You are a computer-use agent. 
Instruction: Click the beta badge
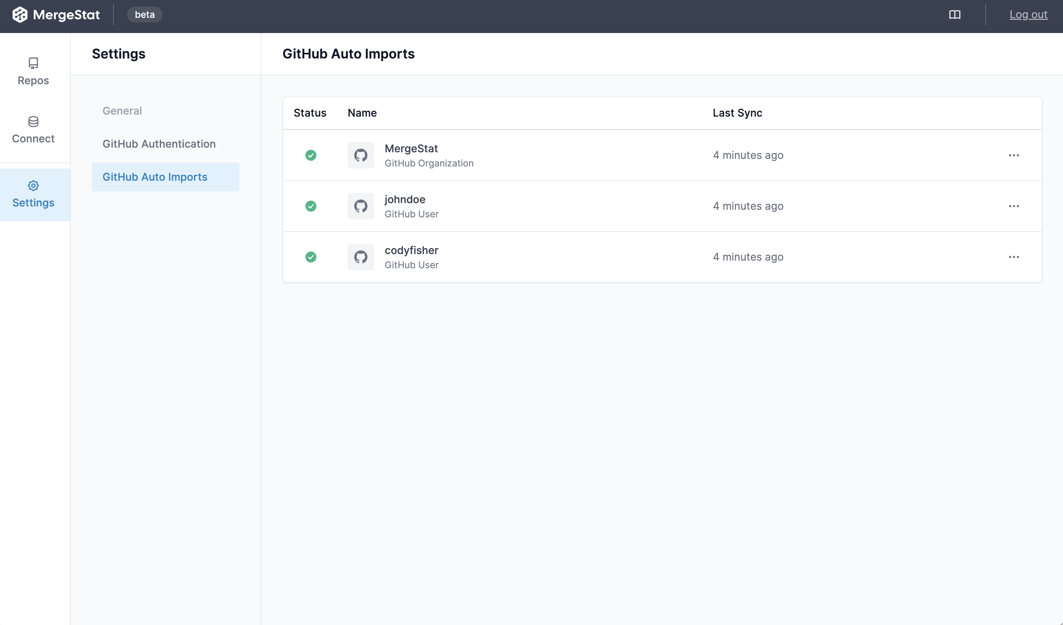(x=145, y=14)
